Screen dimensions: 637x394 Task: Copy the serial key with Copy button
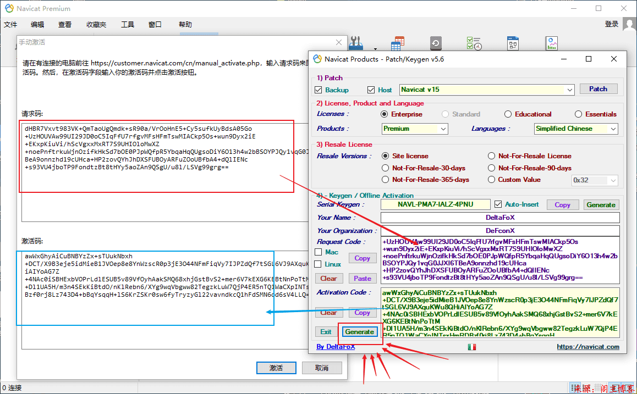(563, 205)
